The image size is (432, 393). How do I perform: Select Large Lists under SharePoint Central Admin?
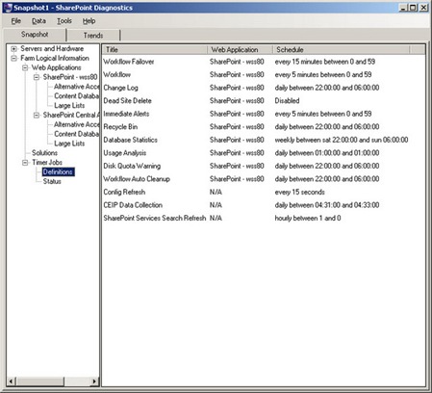pos(69,144)
